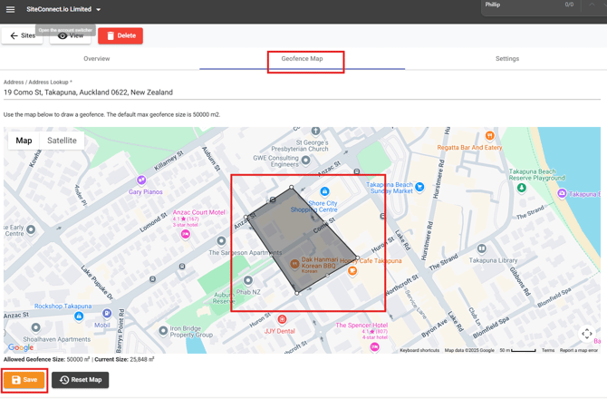Screen dimensions: 607x399
Task: Save the geofence
Action: (x=24, y=380)
